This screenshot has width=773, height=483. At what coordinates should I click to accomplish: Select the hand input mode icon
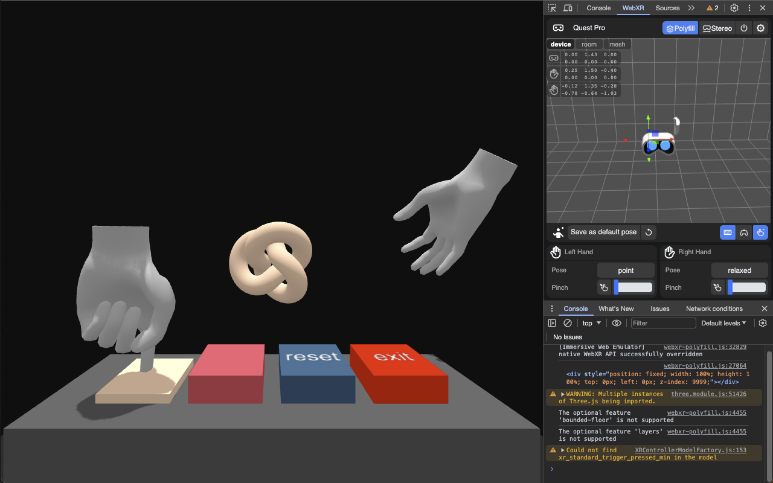tap(760, 232)
